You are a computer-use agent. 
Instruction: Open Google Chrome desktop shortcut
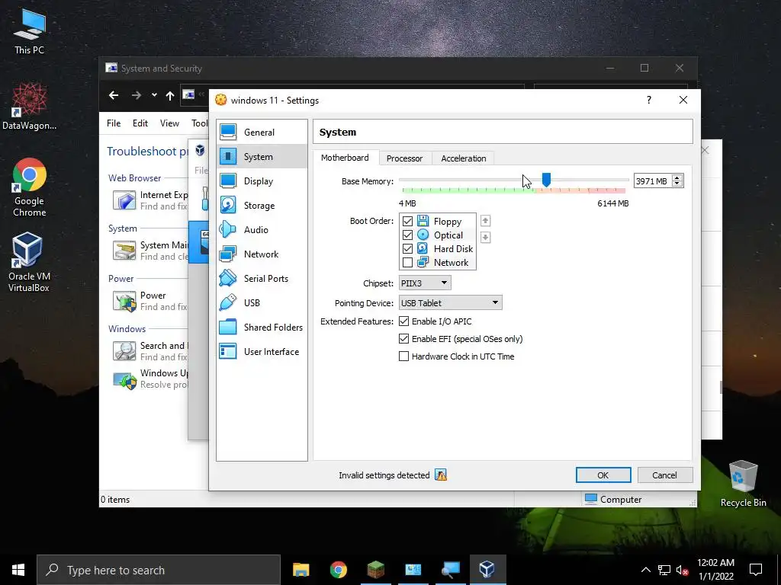(29, 187)
